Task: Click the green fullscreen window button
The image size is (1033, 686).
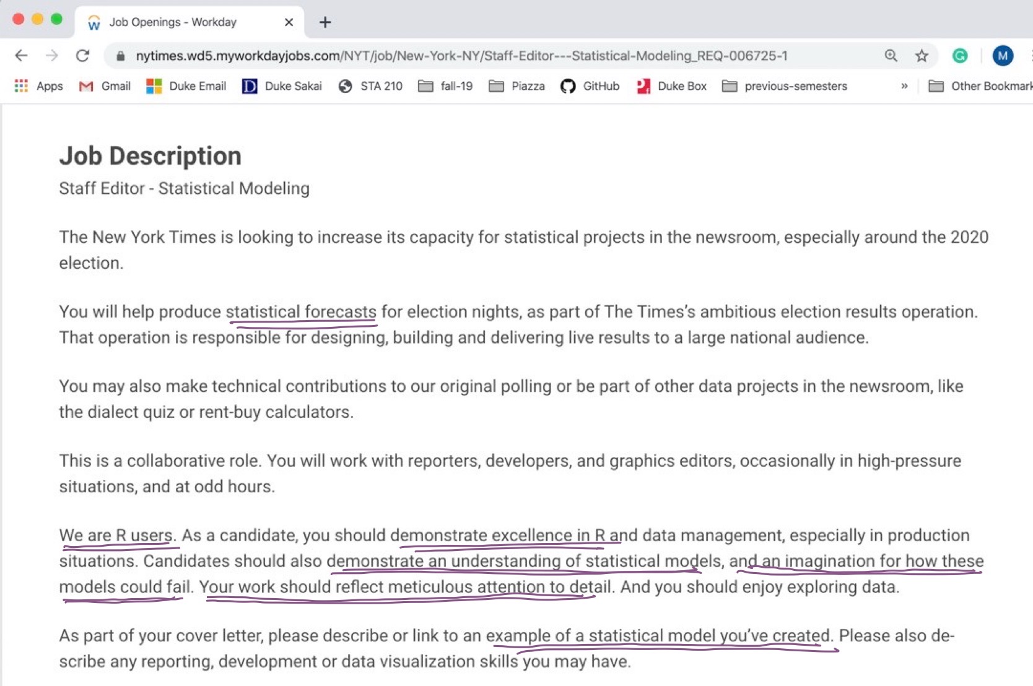Action: [x=56, y=19]
